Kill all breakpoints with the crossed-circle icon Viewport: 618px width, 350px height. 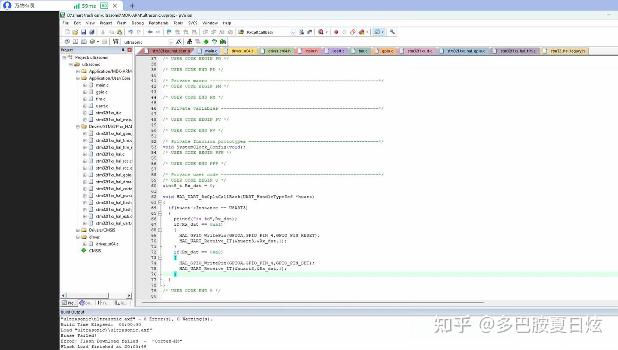point(353,32)
